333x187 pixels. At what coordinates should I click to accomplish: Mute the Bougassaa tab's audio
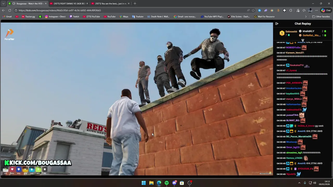pos(14,4)
